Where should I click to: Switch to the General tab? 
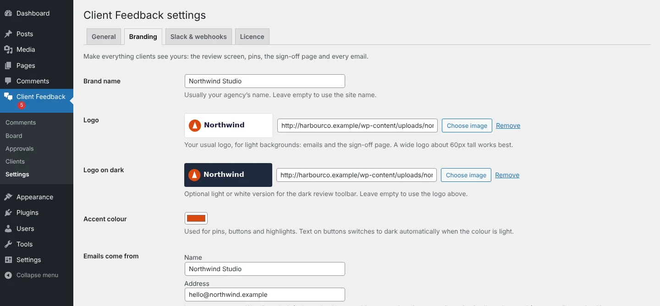[104, 37]
